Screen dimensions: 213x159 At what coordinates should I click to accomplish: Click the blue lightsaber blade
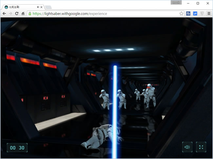[115, 112]
